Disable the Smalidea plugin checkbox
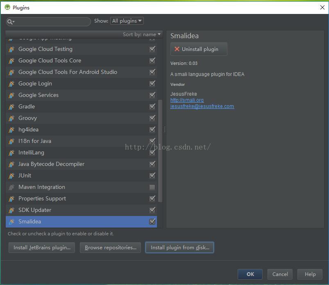Screen dimensions: 329x285 click(152, 221)
